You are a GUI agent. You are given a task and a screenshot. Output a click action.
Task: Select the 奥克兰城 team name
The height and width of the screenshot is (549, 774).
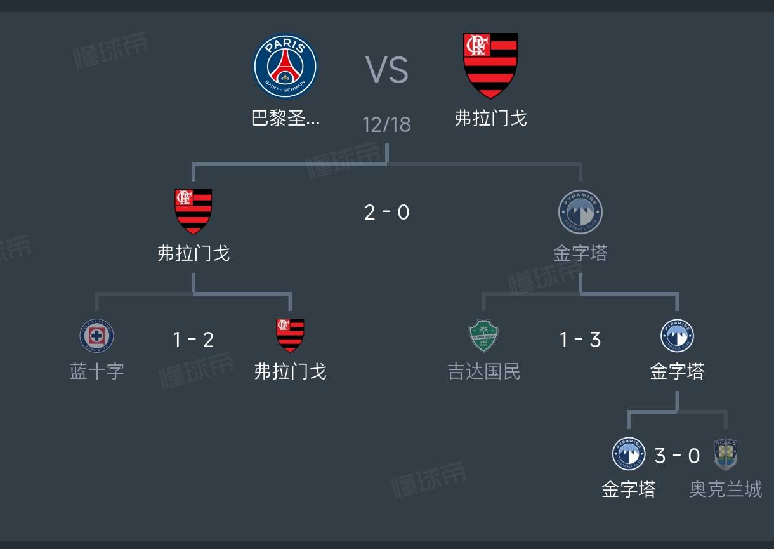pos(725,489)
